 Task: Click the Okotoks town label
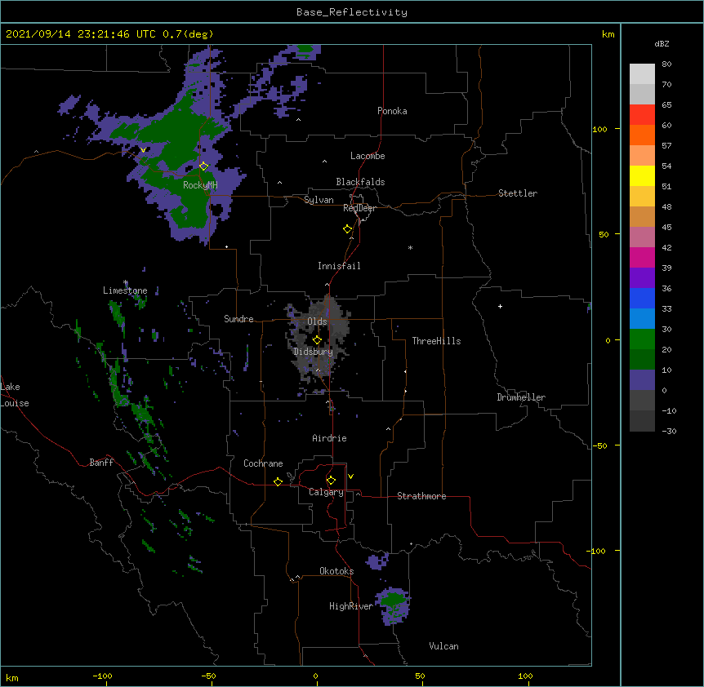(336, 571)
